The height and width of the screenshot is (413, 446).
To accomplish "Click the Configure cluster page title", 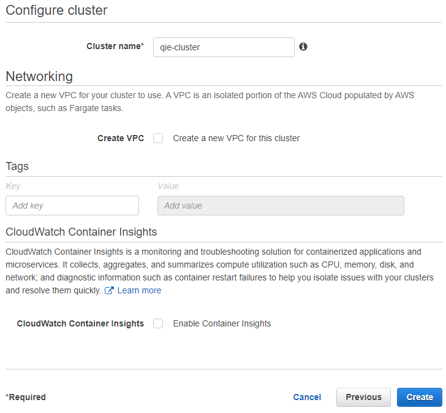I will [56, 10].
